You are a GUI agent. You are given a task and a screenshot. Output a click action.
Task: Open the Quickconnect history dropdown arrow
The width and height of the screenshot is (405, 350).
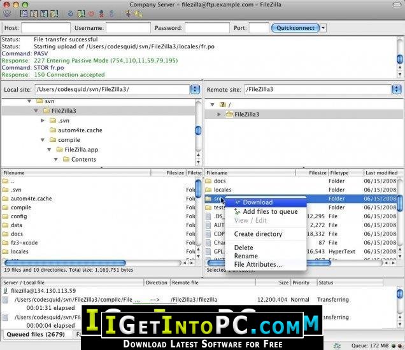[323, 28]
